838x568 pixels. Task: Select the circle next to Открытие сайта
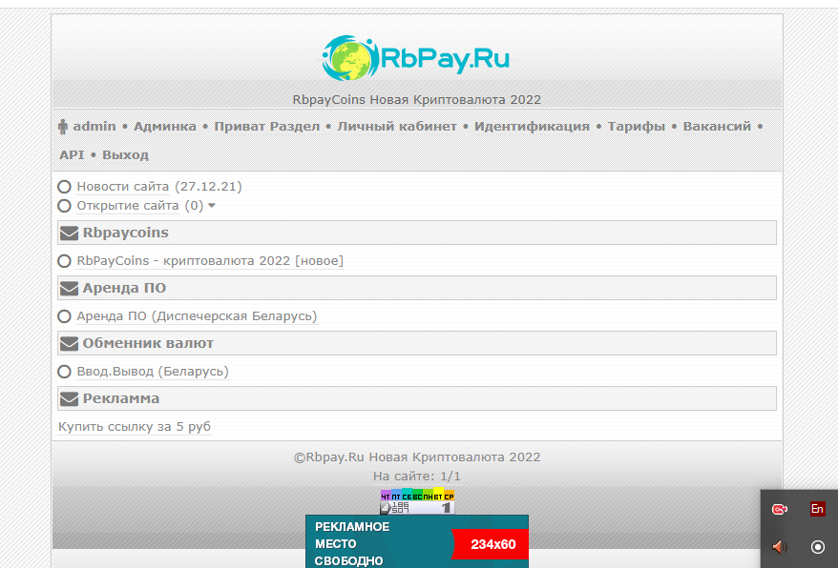point(65,206)
